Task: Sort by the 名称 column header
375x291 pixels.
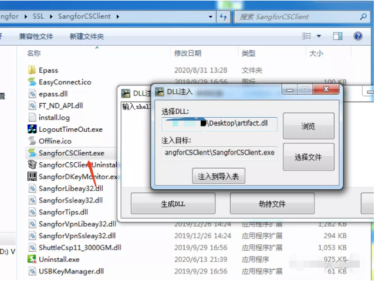Action: 33,53
